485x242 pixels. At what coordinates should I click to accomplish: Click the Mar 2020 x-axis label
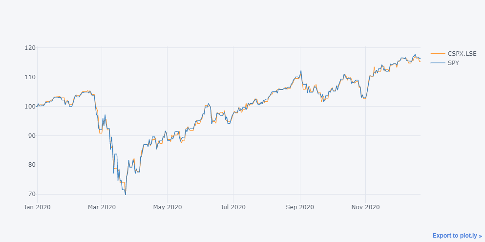[102, 207]
